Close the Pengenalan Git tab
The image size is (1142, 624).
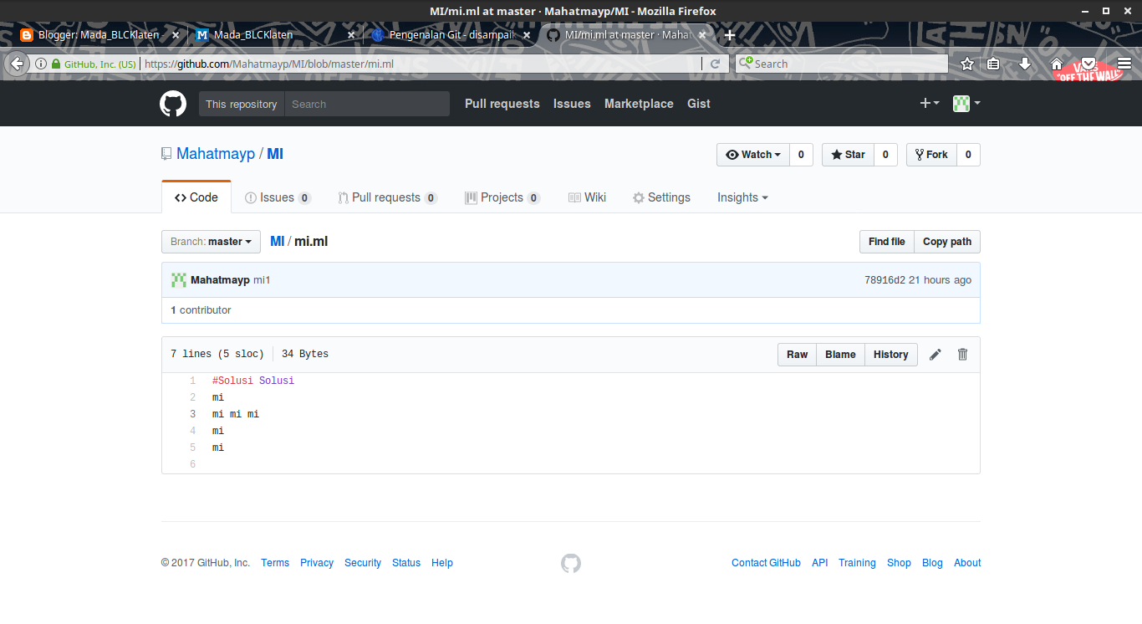click(527, 35)
